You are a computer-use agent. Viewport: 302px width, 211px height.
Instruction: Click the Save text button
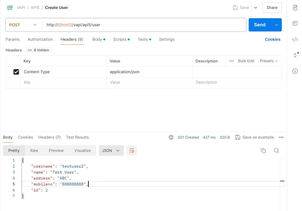[244, 8]
